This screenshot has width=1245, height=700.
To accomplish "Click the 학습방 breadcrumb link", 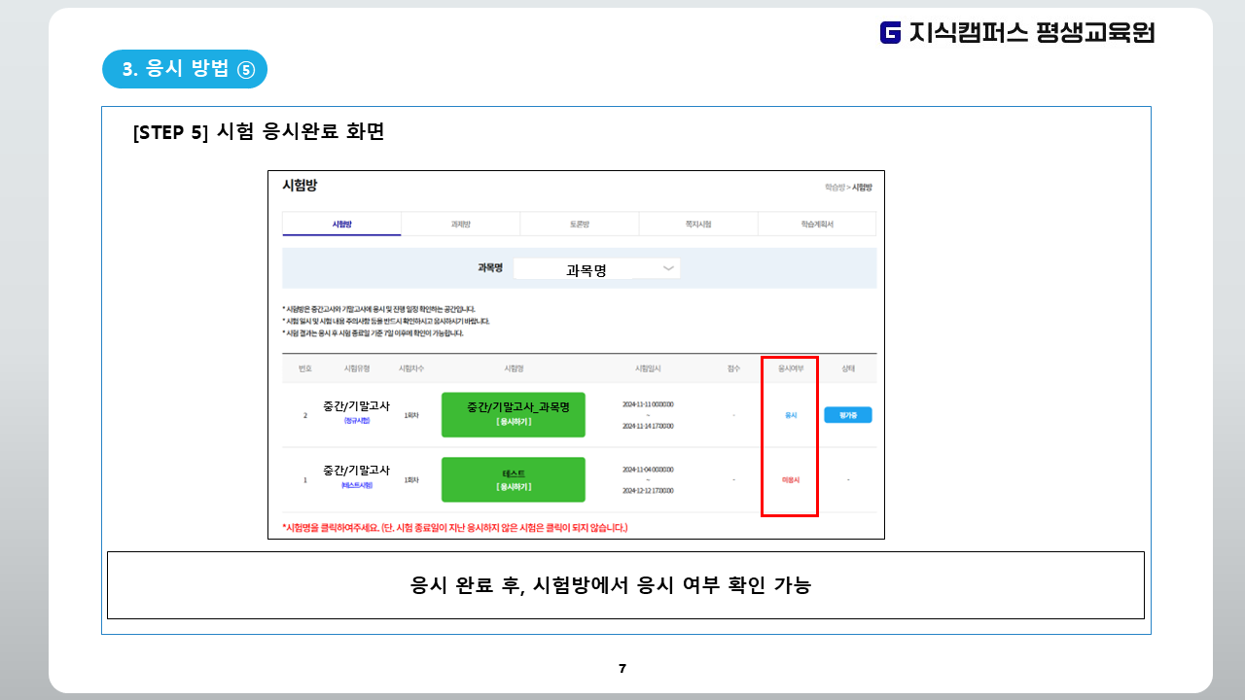I will pyautogui.click(x=834, y=187).
